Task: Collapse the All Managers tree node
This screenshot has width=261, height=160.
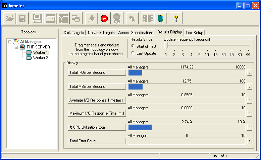Action: click(x=10, y=42)
